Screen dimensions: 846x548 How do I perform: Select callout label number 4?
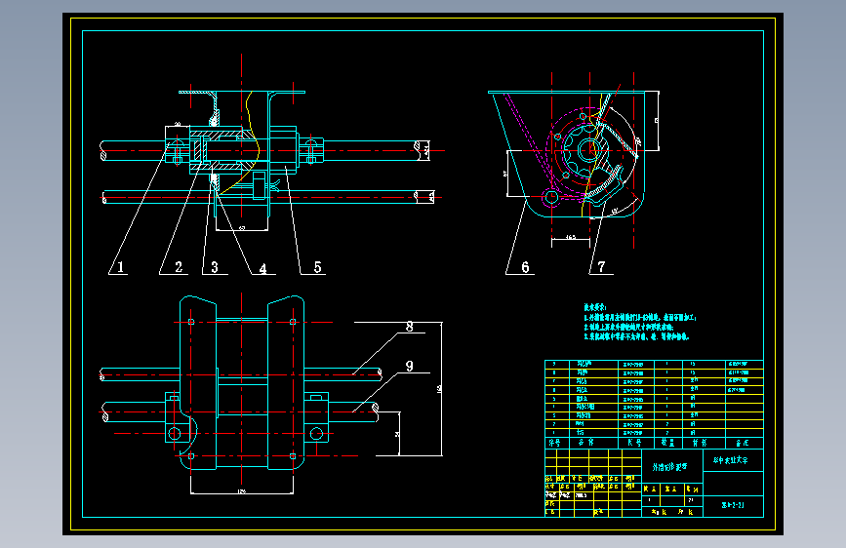click(262, 268)
